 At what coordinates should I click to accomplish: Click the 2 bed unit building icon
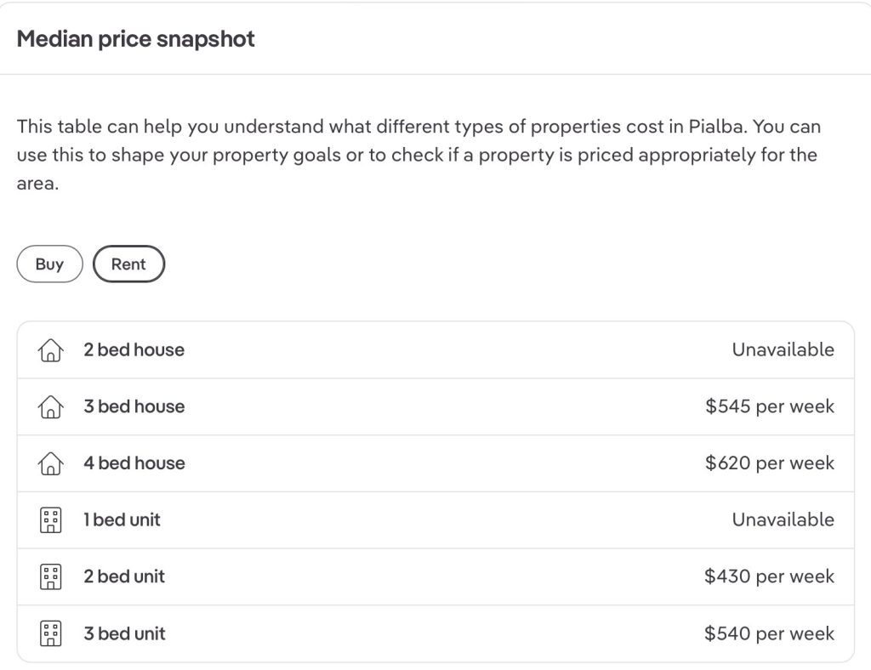[51, 576]
